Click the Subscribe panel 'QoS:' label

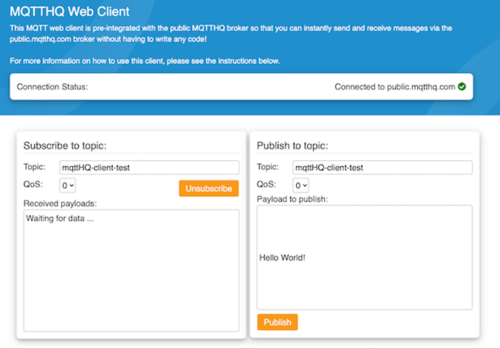(33, 184)
